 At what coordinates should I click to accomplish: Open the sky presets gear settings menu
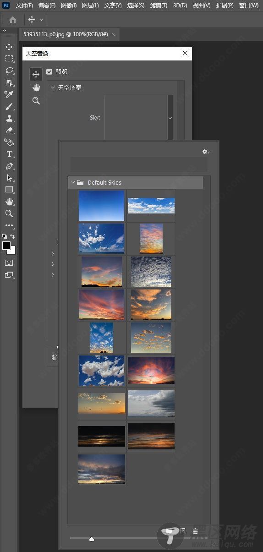tap(206, 152)
